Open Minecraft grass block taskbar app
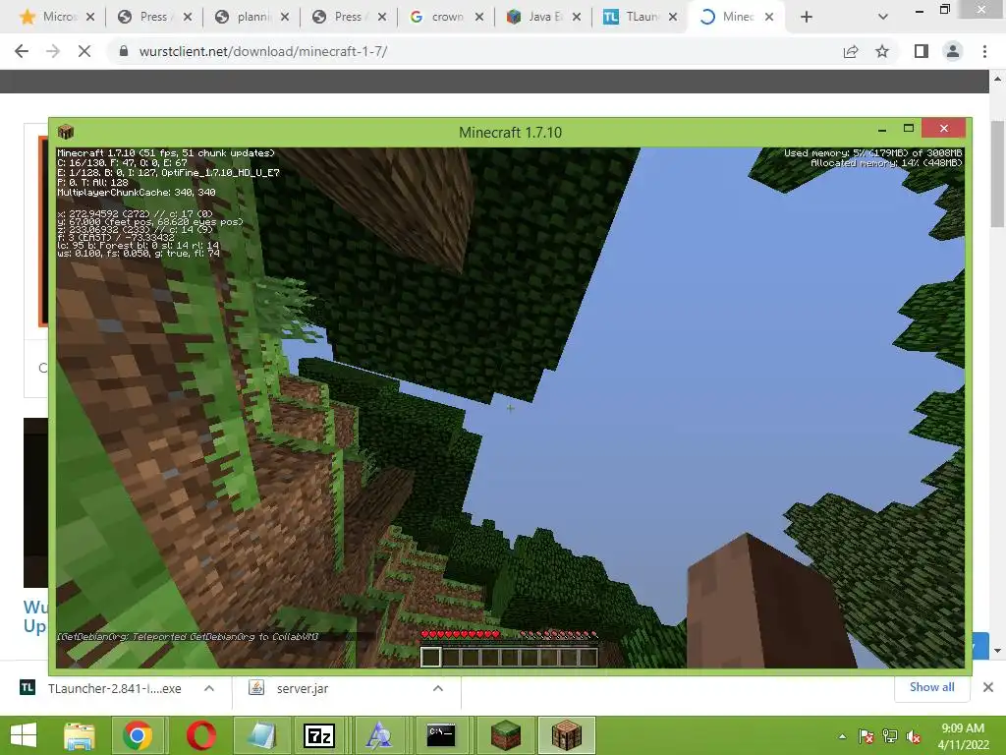This screenshot has height=755, width=1006. pyautogui.click(x=506, y=735)
